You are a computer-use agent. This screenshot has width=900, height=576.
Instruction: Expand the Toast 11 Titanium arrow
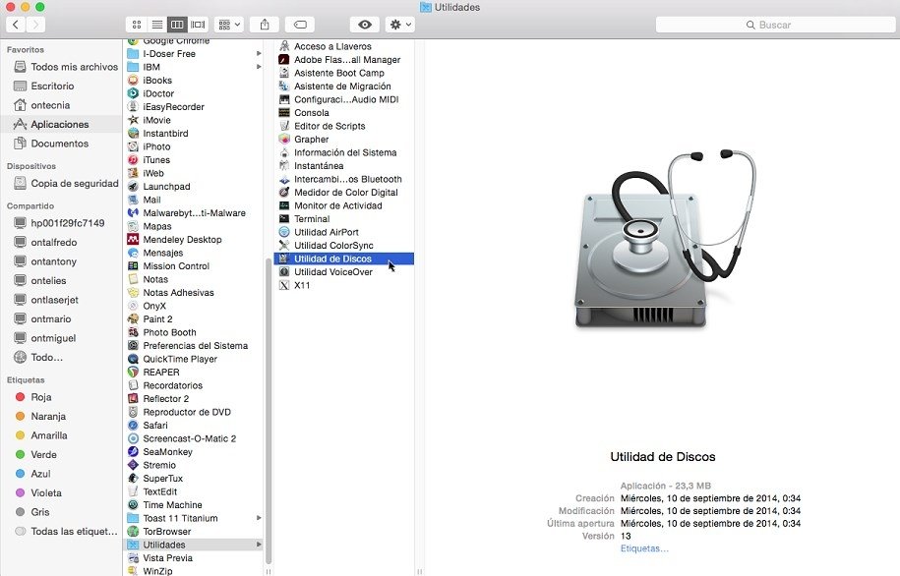click(259, 518)
